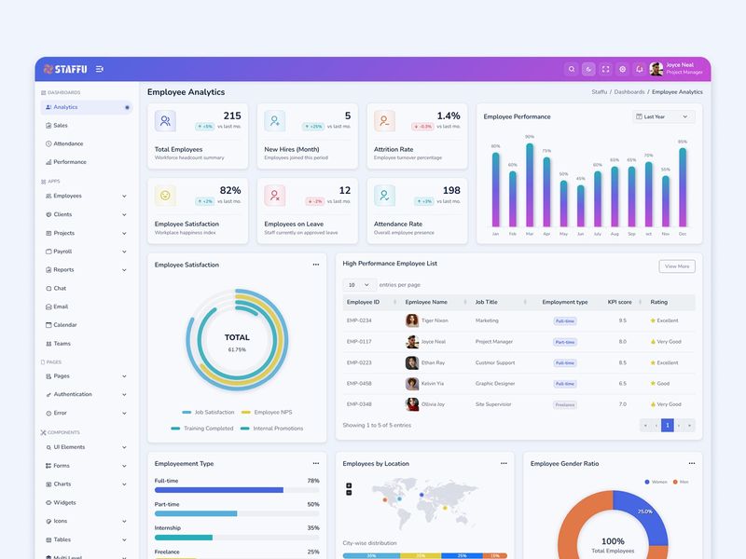Click the Staffu logo

(x=65, y=69)
